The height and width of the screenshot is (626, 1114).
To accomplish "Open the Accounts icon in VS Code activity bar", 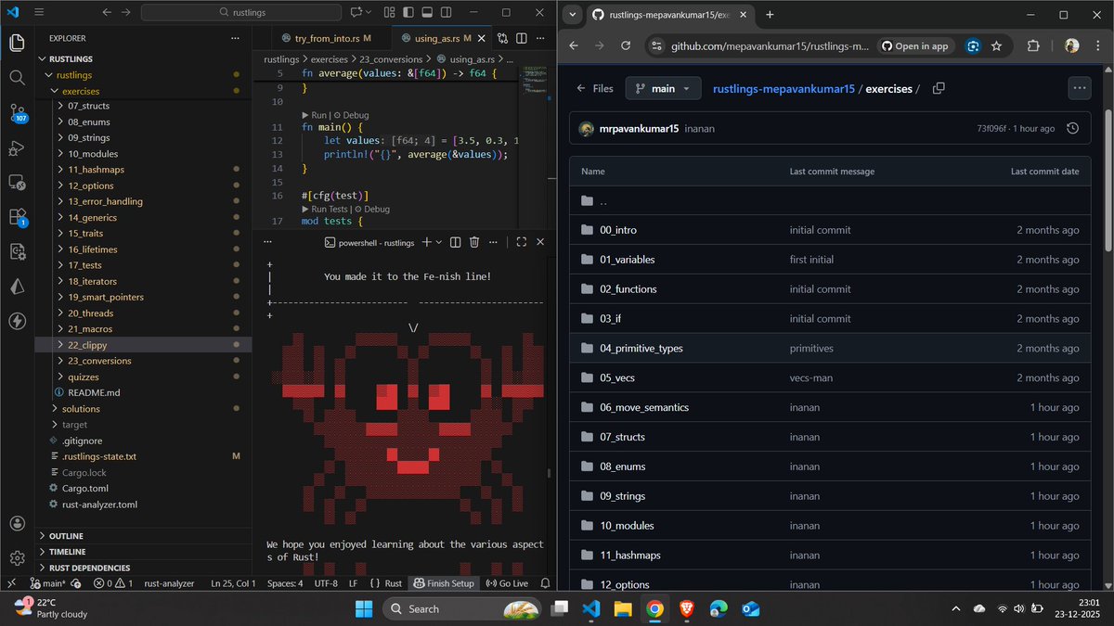I will 17,524.
